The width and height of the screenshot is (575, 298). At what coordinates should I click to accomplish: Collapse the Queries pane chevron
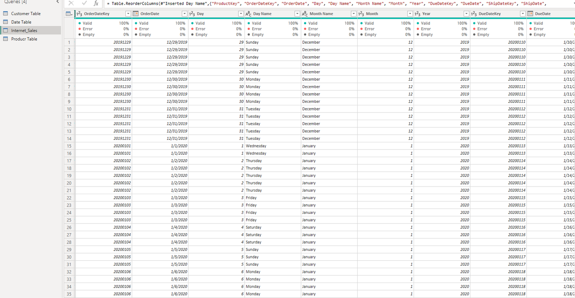click(58, 2)
